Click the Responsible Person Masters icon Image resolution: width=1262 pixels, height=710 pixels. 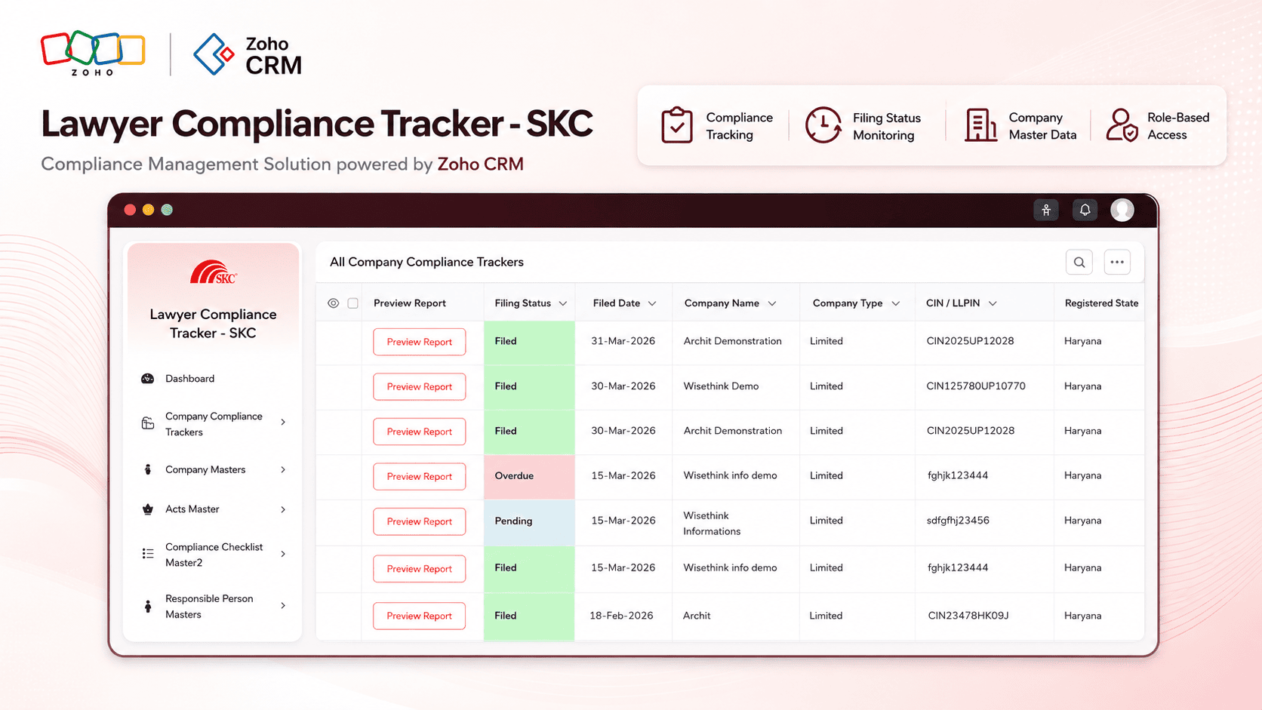148,606
